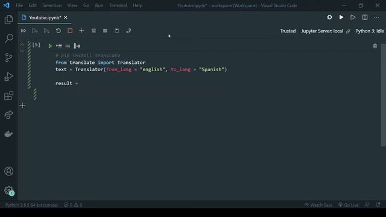Split the editor to the right
Viewport: 386px width, 217px height.
[x=365, y=17]
